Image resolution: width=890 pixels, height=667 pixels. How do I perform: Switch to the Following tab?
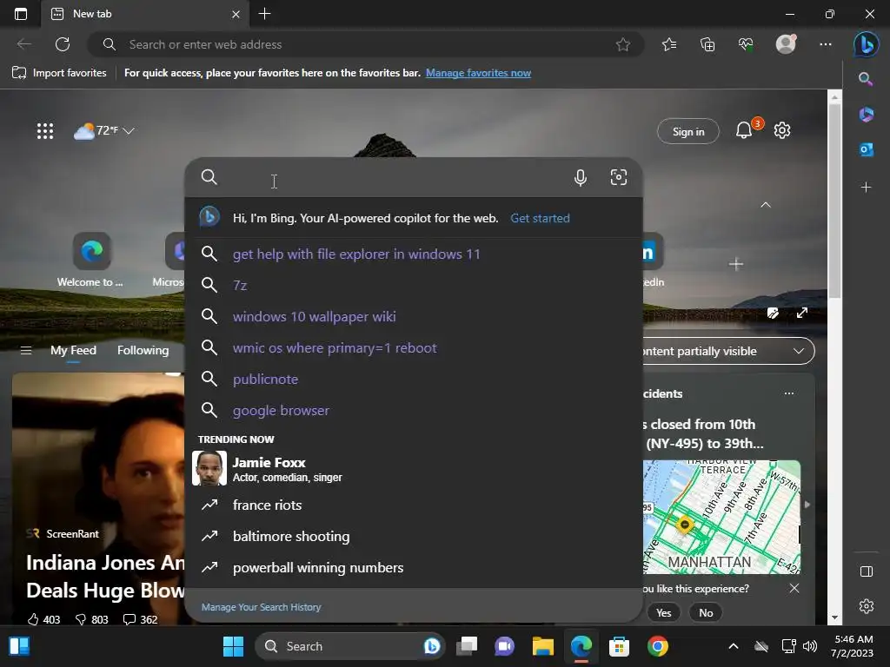point(143,351)
